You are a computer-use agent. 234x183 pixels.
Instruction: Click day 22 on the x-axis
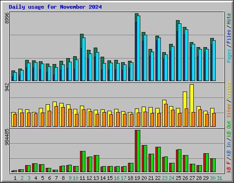pyautogui.click(x=158, y=178)
